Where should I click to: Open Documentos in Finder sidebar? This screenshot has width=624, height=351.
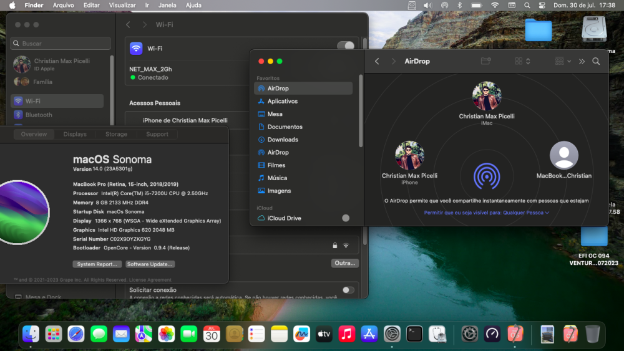click(x=303, y=127)
